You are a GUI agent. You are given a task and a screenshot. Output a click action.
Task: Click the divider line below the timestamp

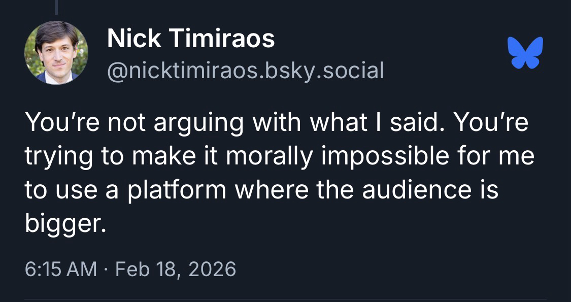click(x=285, y=299)
